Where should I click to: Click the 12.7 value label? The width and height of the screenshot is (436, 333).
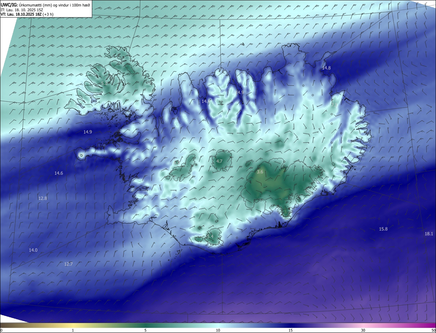(68, 264)
